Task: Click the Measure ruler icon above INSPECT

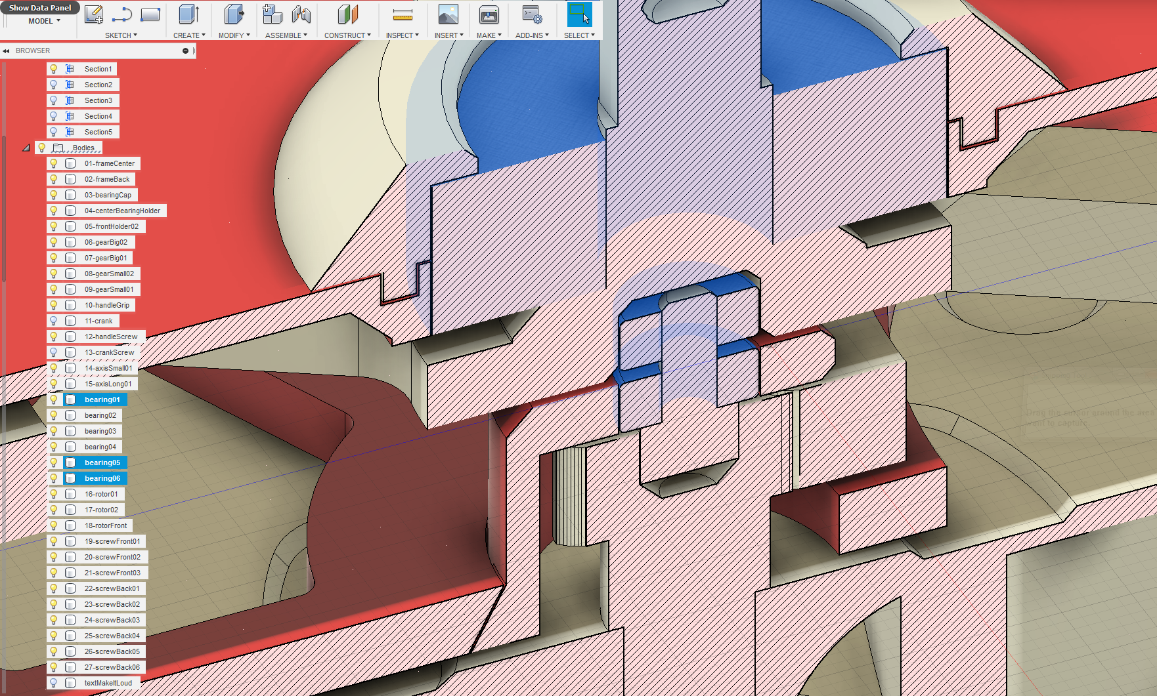Action: point(403,14)
